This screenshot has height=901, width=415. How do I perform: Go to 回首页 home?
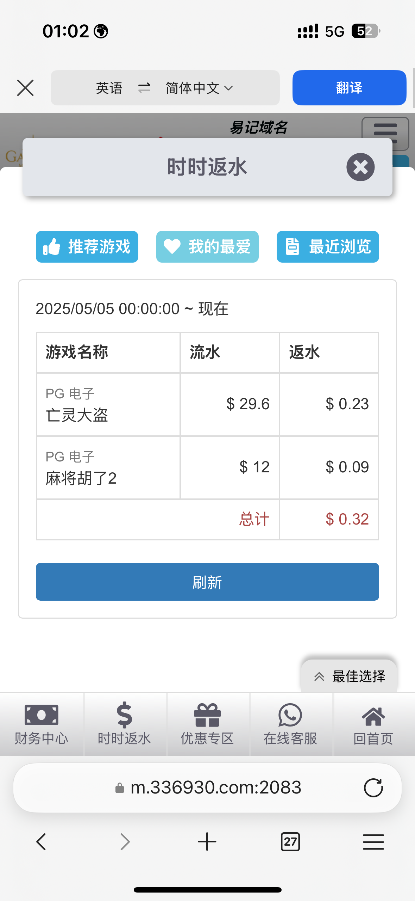click(373, 724)
